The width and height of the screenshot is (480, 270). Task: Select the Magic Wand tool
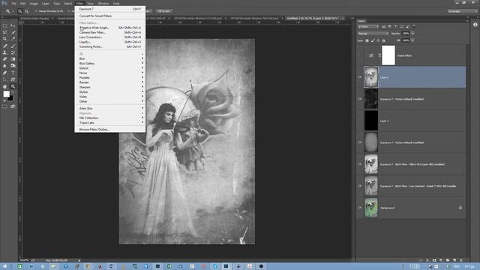13,32
